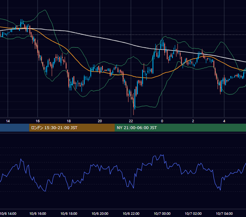Click the upper time axis label 22

131,121
